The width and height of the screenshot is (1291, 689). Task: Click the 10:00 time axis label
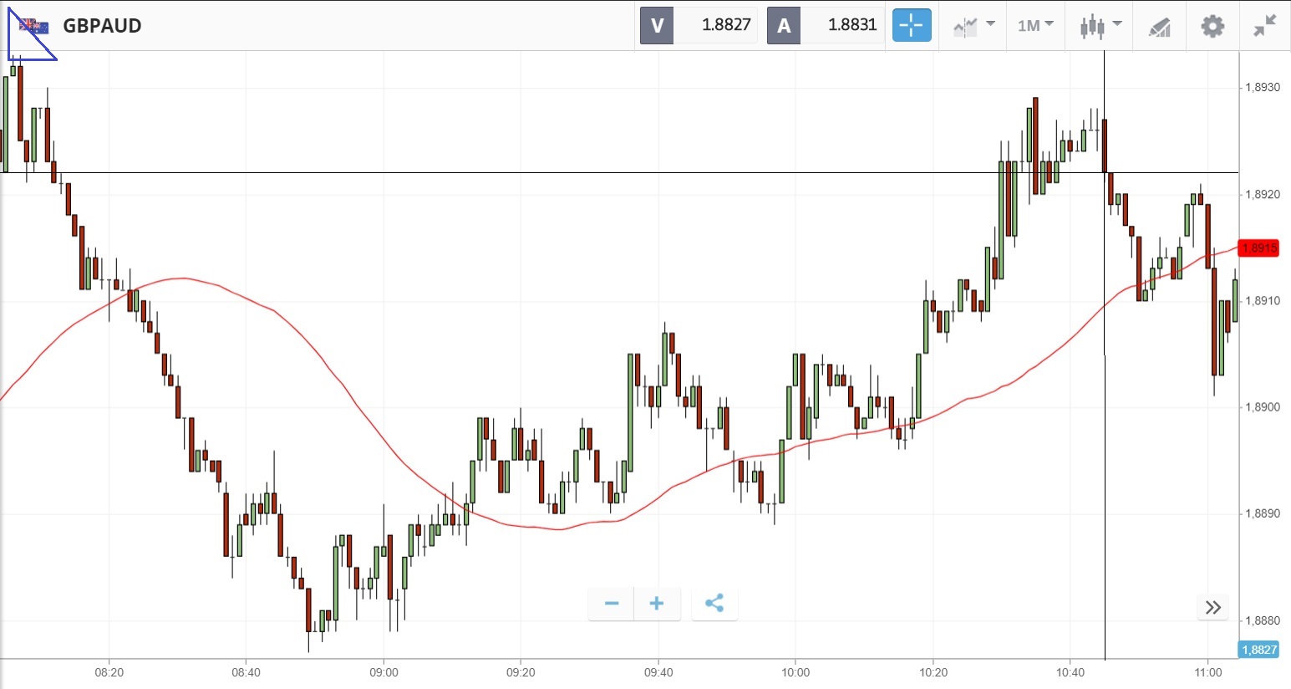tap(795, 672)
